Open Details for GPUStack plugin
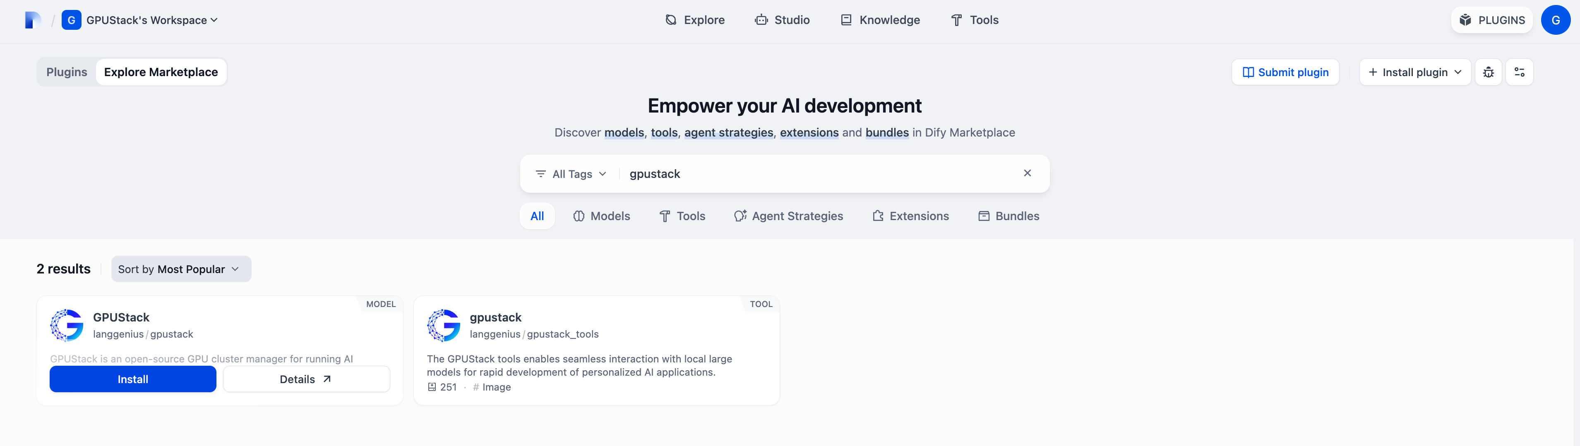Viewport: 1580px width, 446px height. click(x=306, y=379)
